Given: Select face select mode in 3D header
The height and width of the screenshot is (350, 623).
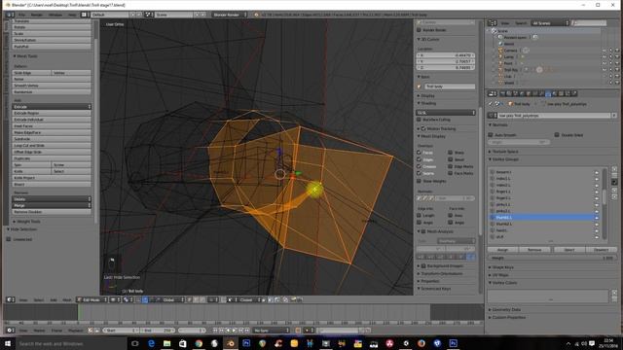Looking at the screenshot, I should [202, 299].
